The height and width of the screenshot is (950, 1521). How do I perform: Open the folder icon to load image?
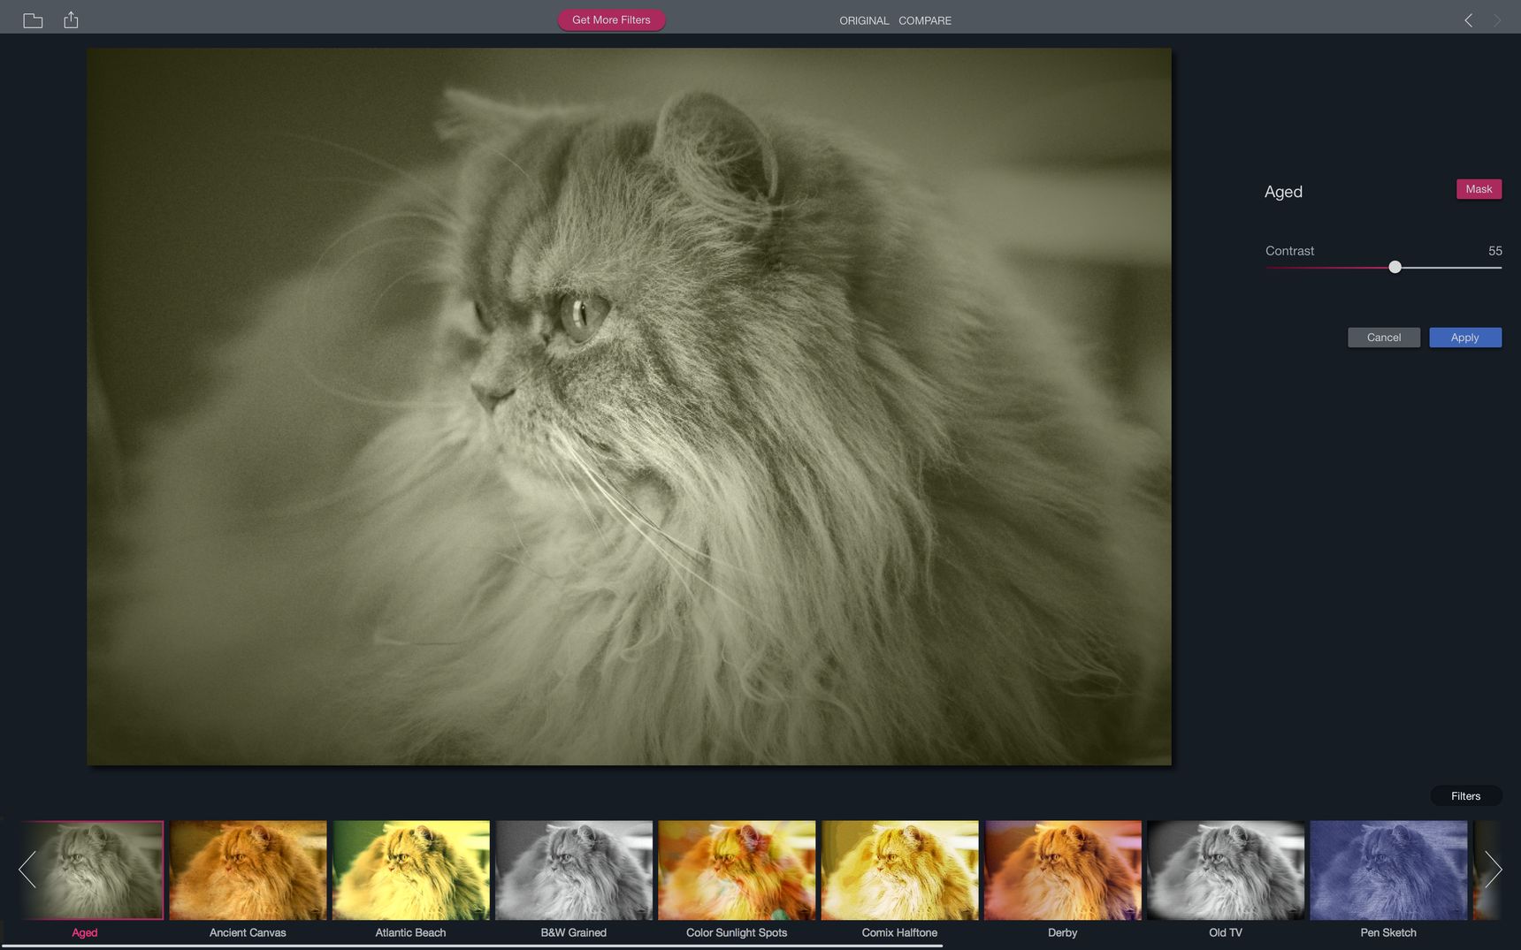pyautogui.click(x=33, y=20)
